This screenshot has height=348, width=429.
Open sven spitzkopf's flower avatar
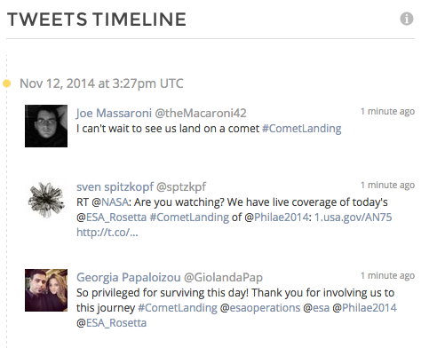[x=46, y=200]
